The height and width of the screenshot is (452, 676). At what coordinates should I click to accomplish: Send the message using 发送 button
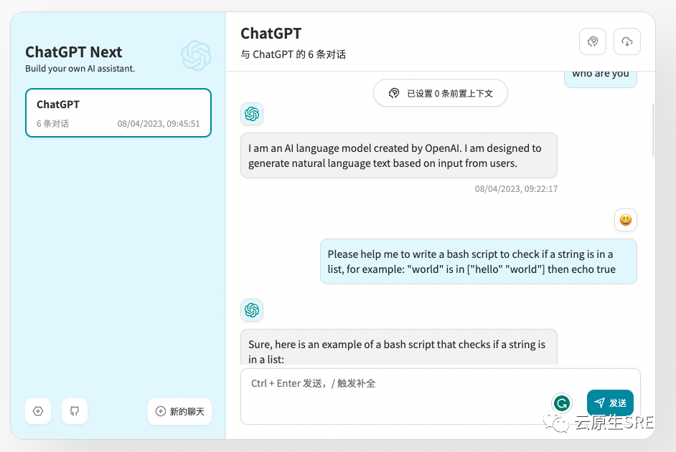pyautogui.click(x=610, y=403)
